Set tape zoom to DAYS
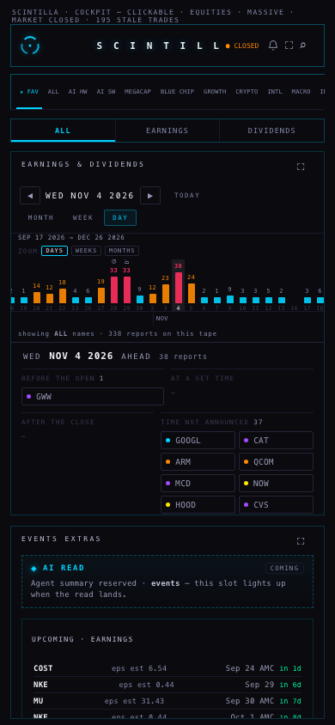 pos(54,251)
